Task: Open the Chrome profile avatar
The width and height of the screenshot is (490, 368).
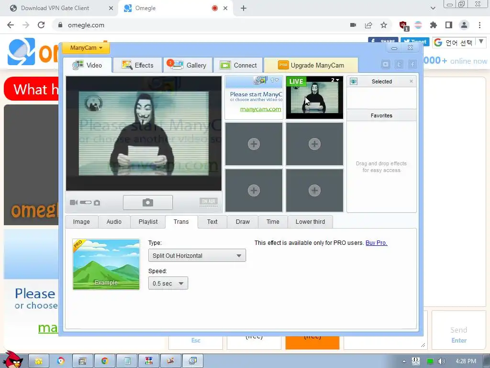Action: click(464, 25)
